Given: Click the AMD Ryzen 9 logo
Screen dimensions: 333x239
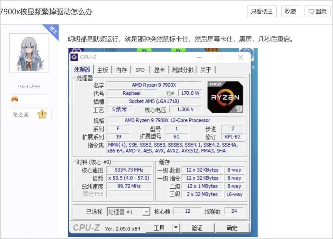Looking at the screenshot, I should 225,97.
